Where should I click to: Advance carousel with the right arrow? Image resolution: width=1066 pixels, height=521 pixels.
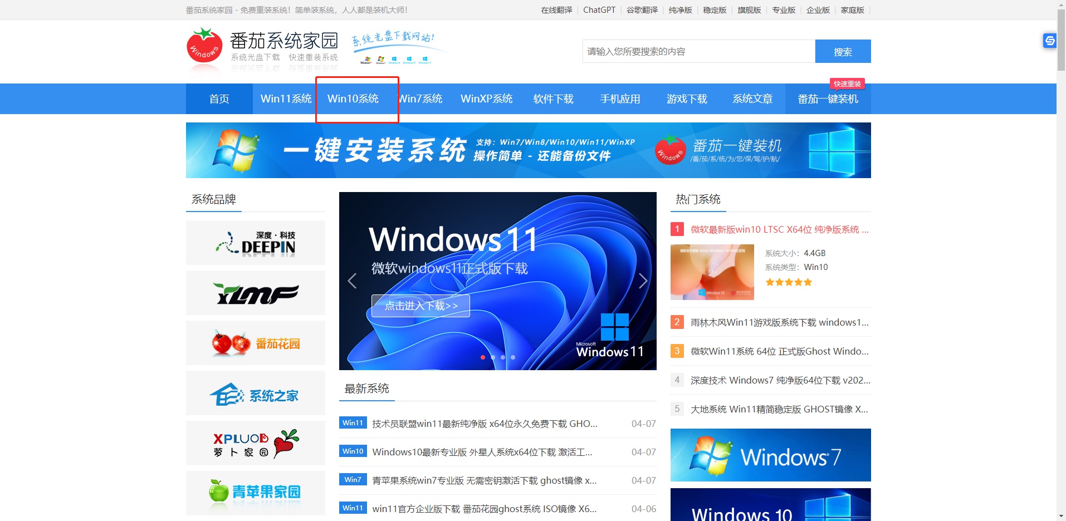tap(643, 281)
